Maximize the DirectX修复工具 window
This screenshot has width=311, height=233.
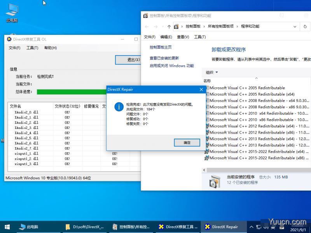pos(136,39)
